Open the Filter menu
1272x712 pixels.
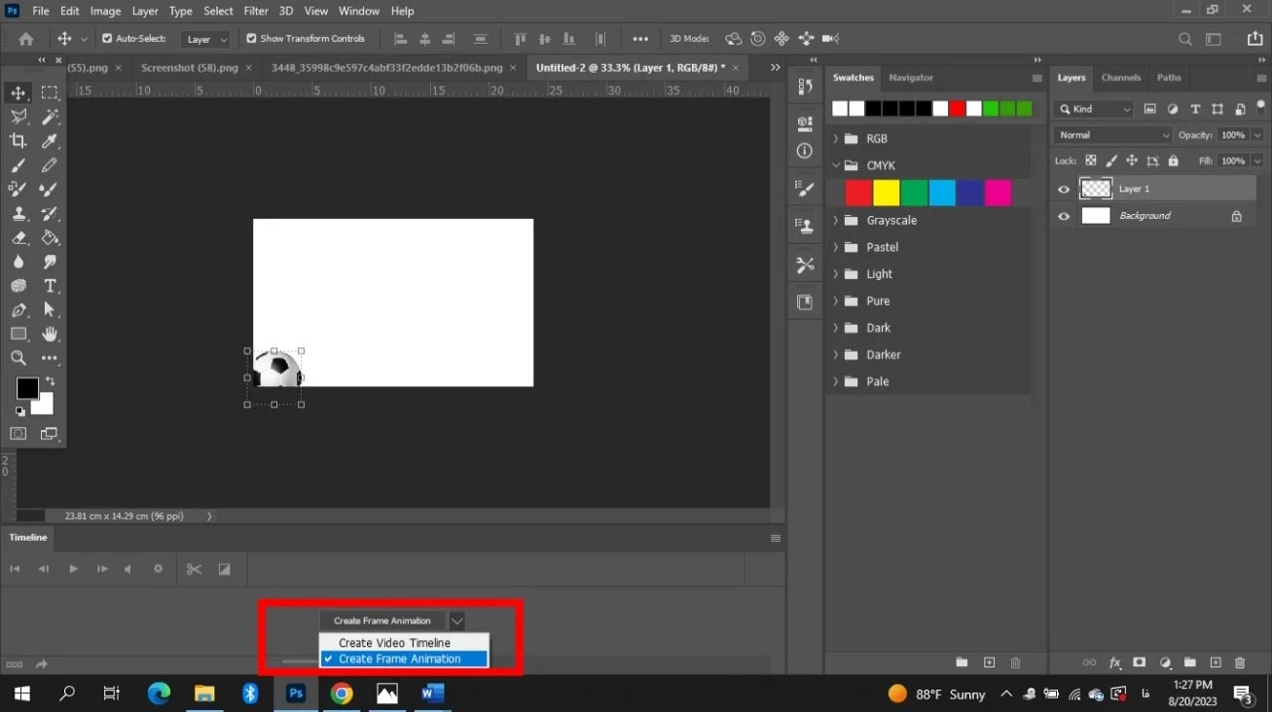[x=256, y=11]
